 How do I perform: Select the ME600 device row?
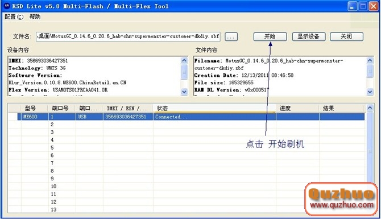(191, 117)
